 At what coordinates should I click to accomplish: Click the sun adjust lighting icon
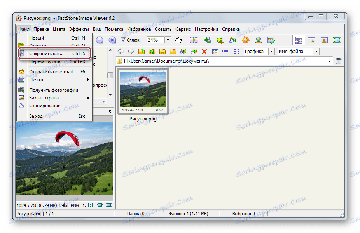click(x=245, y=40)
